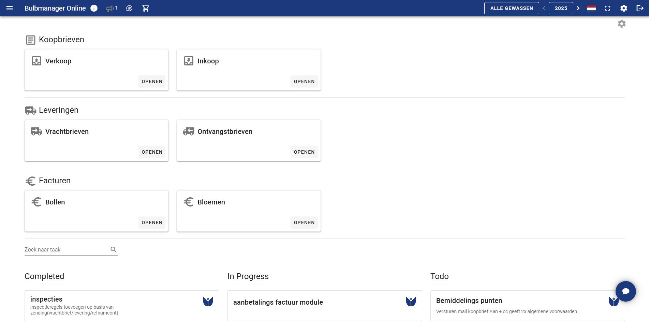Viewport: 649px width, 322px height.
Task: Open the announcements megaphone icon
Action: click(x=110, y=8)
